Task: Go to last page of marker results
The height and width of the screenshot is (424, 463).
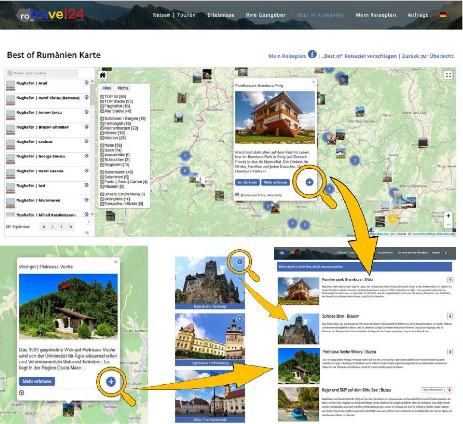Action: [71, 227]
